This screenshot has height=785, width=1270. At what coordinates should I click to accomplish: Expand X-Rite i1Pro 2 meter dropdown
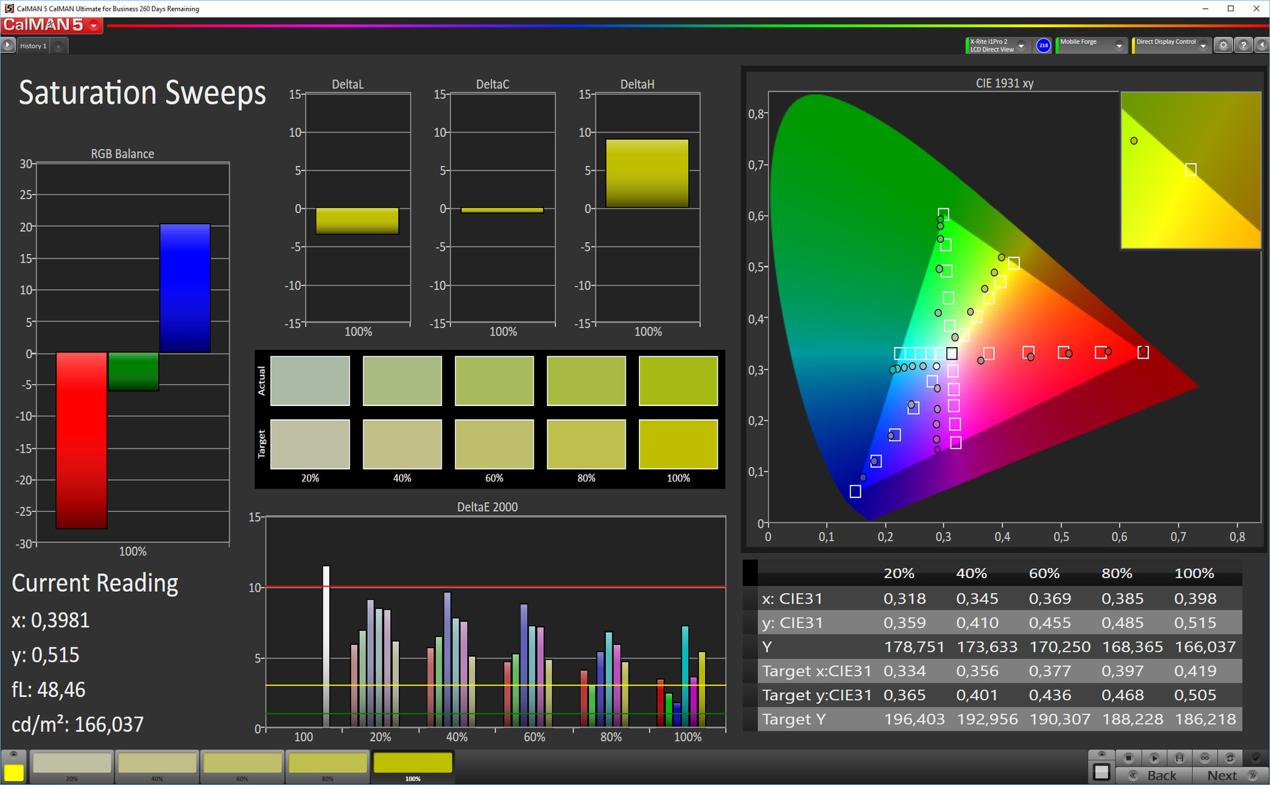click(1021, 46)
